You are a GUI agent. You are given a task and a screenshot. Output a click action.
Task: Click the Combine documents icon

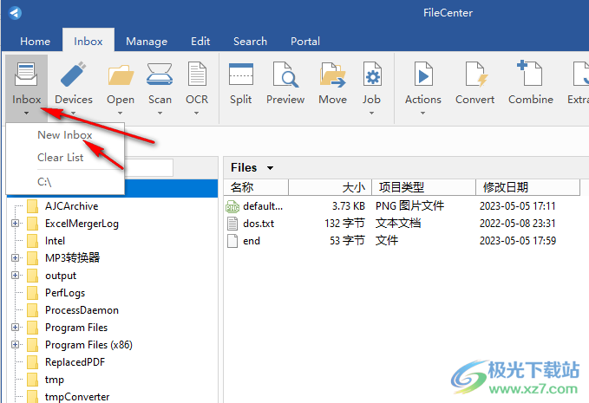pyautogui.click(x=530, y=74)
